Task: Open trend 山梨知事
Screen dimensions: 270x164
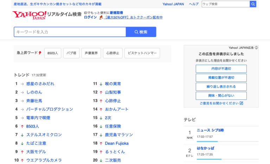Action: point(113,92)
